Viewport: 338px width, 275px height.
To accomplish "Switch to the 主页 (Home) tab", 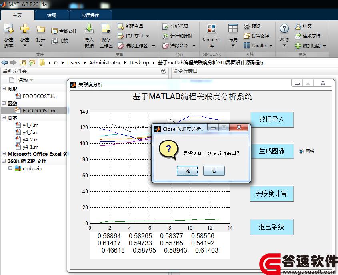I will tap(17, 15).
